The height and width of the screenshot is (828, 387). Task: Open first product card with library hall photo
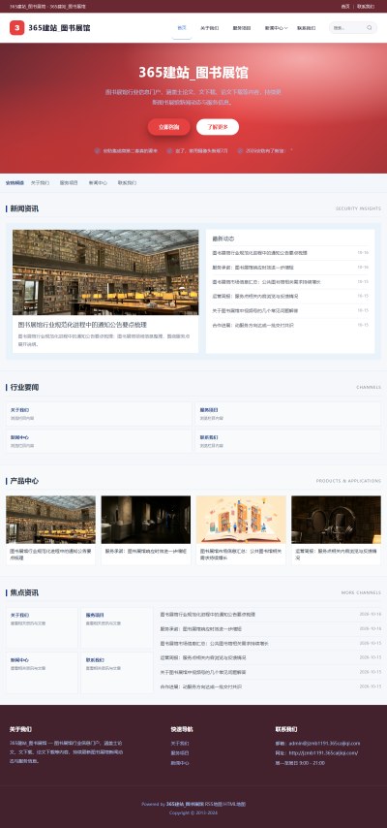pyautogui.click(x=50, y=530)
